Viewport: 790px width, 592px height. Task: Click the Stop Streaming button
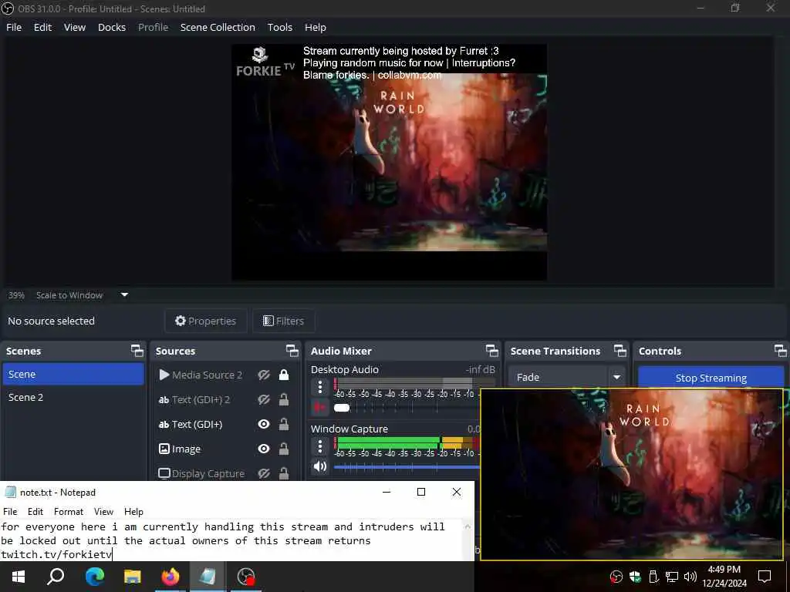click(x=711, y=378)
